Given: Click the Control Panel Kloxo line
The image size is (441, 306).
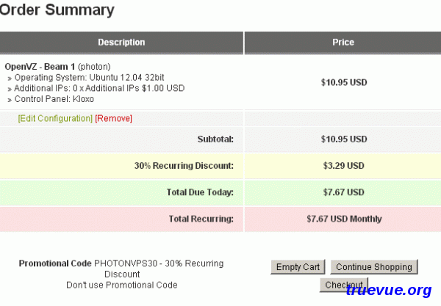Looking at the screenshot, I should click(x=57, y=98).
